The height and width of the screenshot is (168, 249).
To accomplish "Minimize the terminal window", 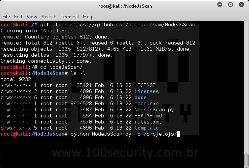I will 220,5.
